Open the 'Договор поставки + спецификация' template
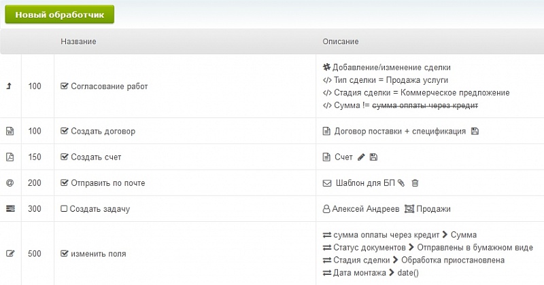This screenshot has height=285, width=544. 400,131
